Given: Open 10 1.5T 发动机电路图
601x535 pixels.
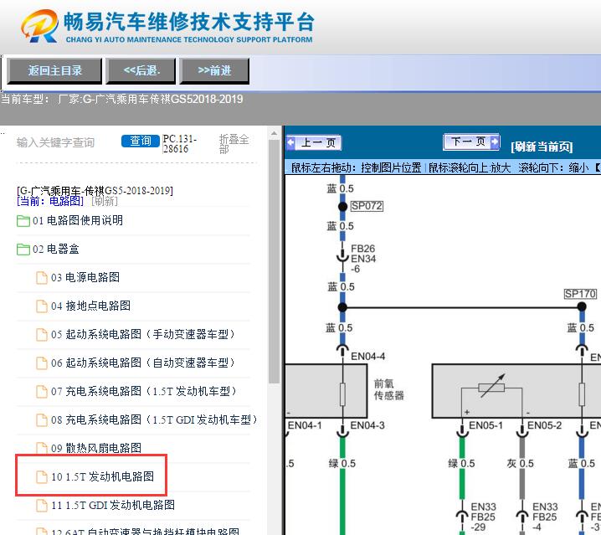Looking at the screenshot, I should 103,476.
